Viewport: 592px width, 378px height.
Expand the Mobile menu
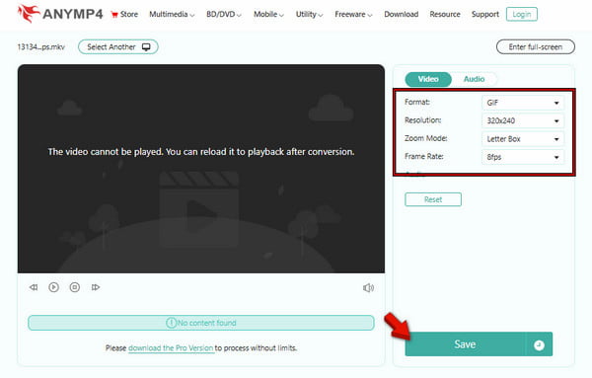coord(268,15)
